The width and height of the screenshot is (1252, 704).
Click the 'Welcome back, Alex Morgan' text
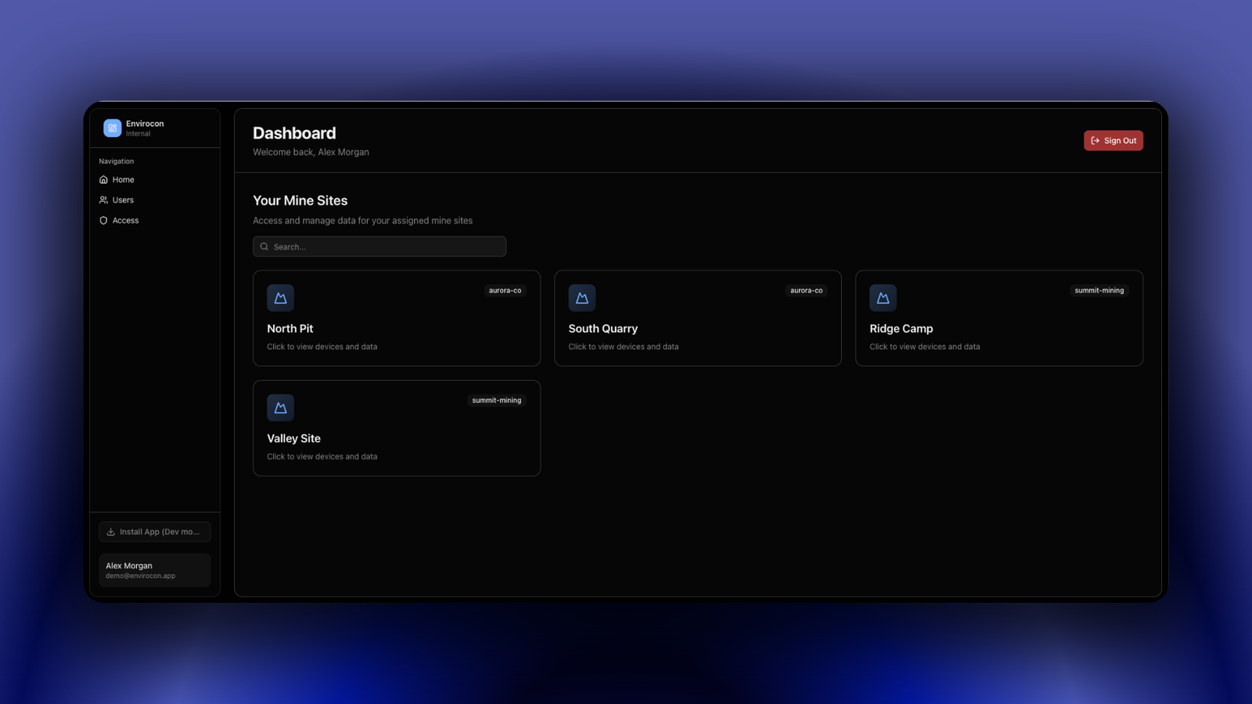[311, 153]
